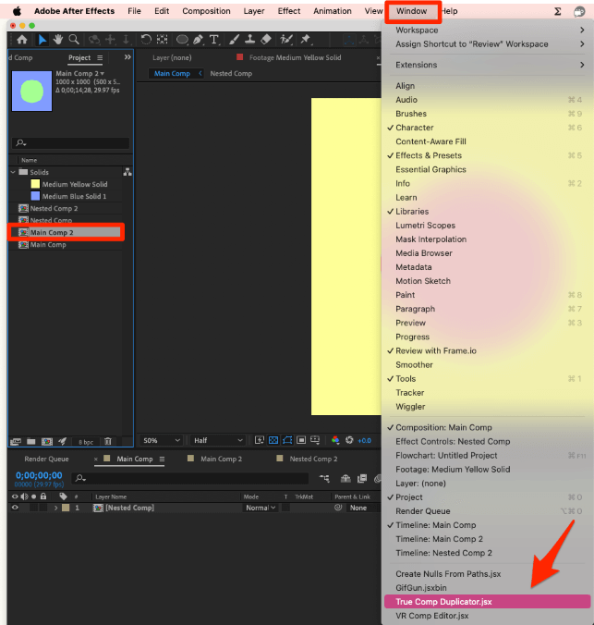594x625 pixels.
Task: Select the Clone Stamp tool
Action: 249,40
